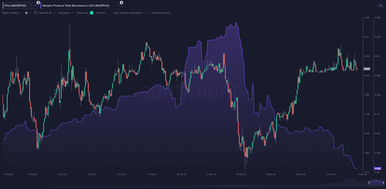Open options for Morpho Protocol Total Borrowed metric
The width and height of the screenshot is (386, 189).
coord(114,6)
